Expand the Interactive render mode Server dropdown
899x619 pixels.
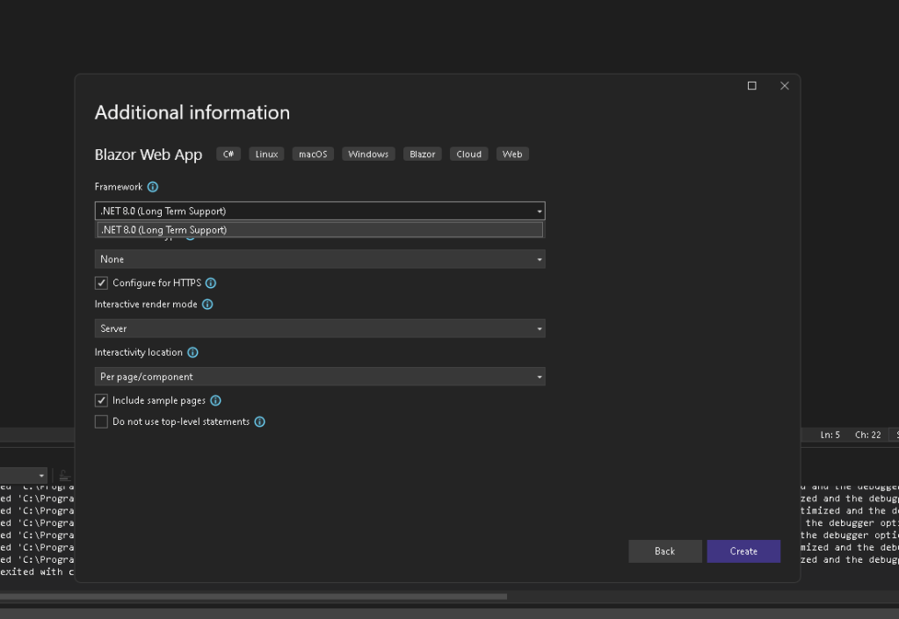tap(320, 328)
